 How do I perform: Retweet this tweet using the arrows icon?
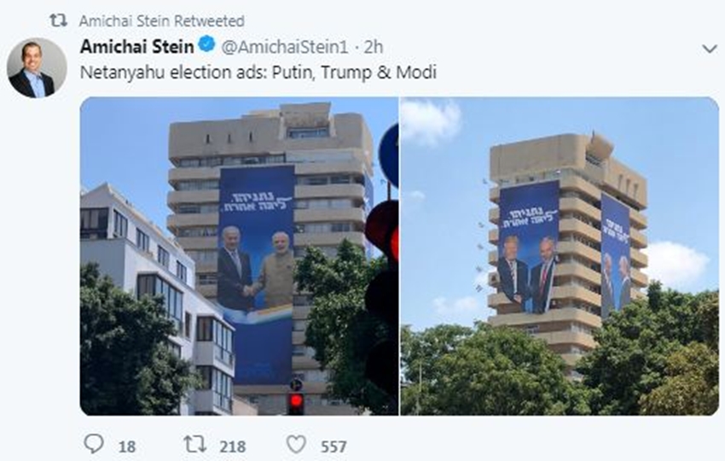click(194, 445)
